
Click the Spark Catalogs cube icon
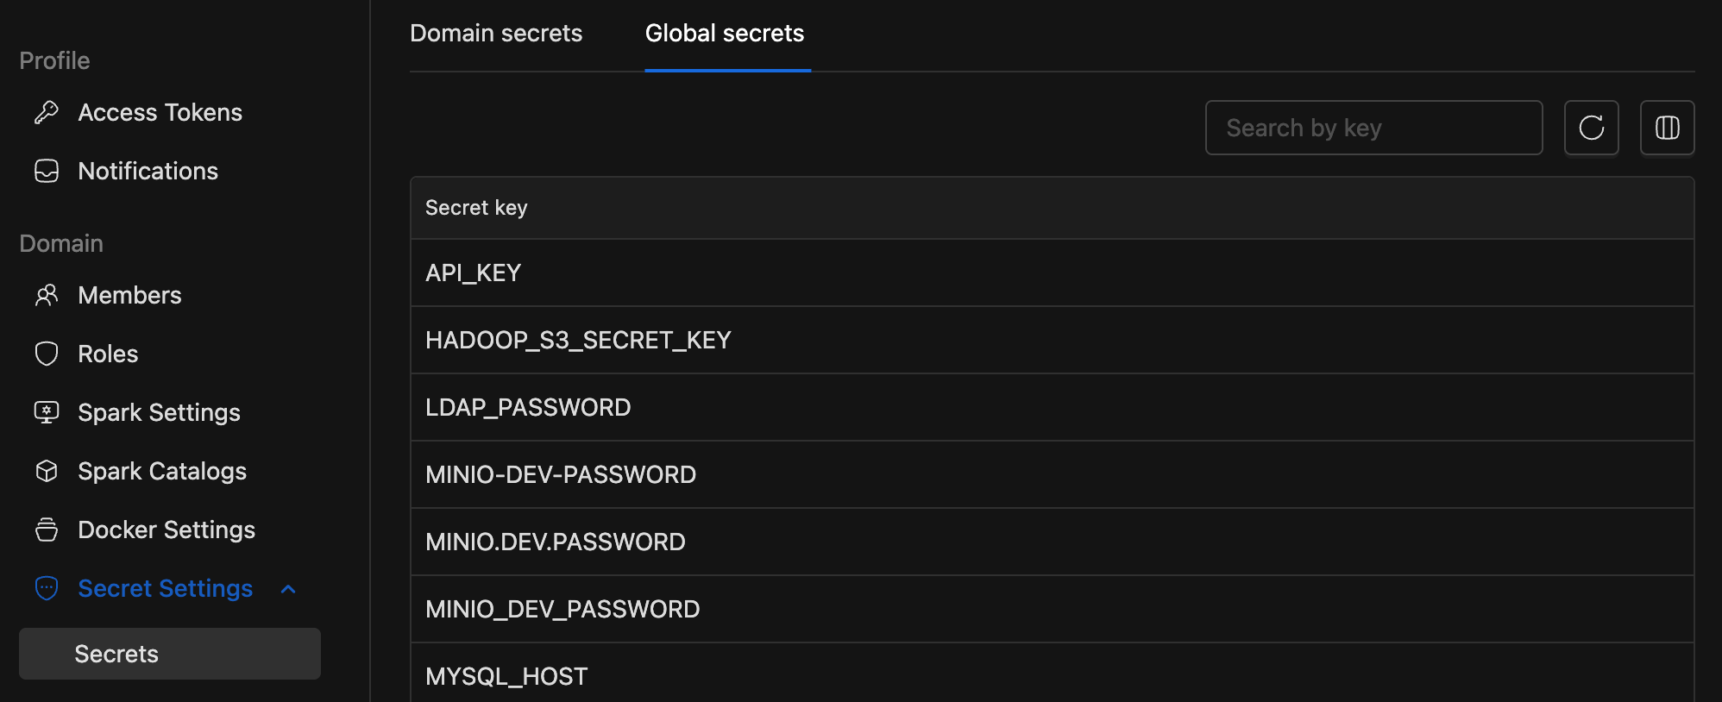click(x=47, y=470)
